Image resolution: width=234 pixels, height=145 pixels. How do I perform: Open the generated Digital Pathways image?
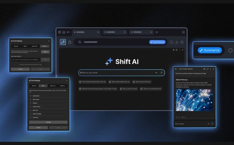[194, 100]
